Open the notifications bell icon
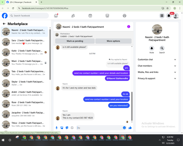Viewport: 183px width, 146px height. [169, 16]
